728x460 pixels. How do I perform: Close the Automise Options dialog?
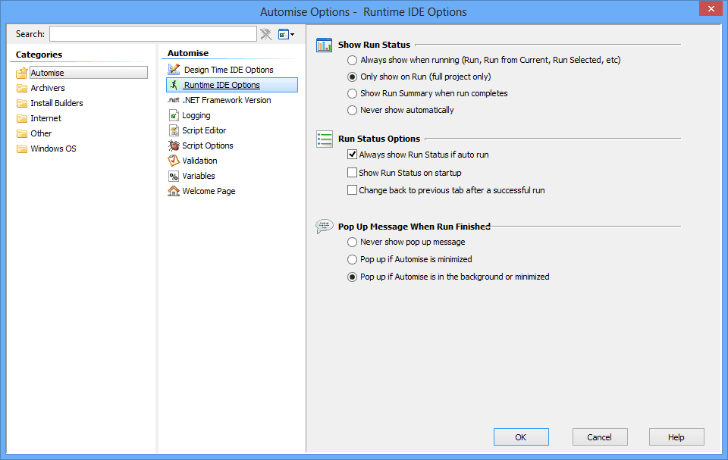tap(711, 8)
